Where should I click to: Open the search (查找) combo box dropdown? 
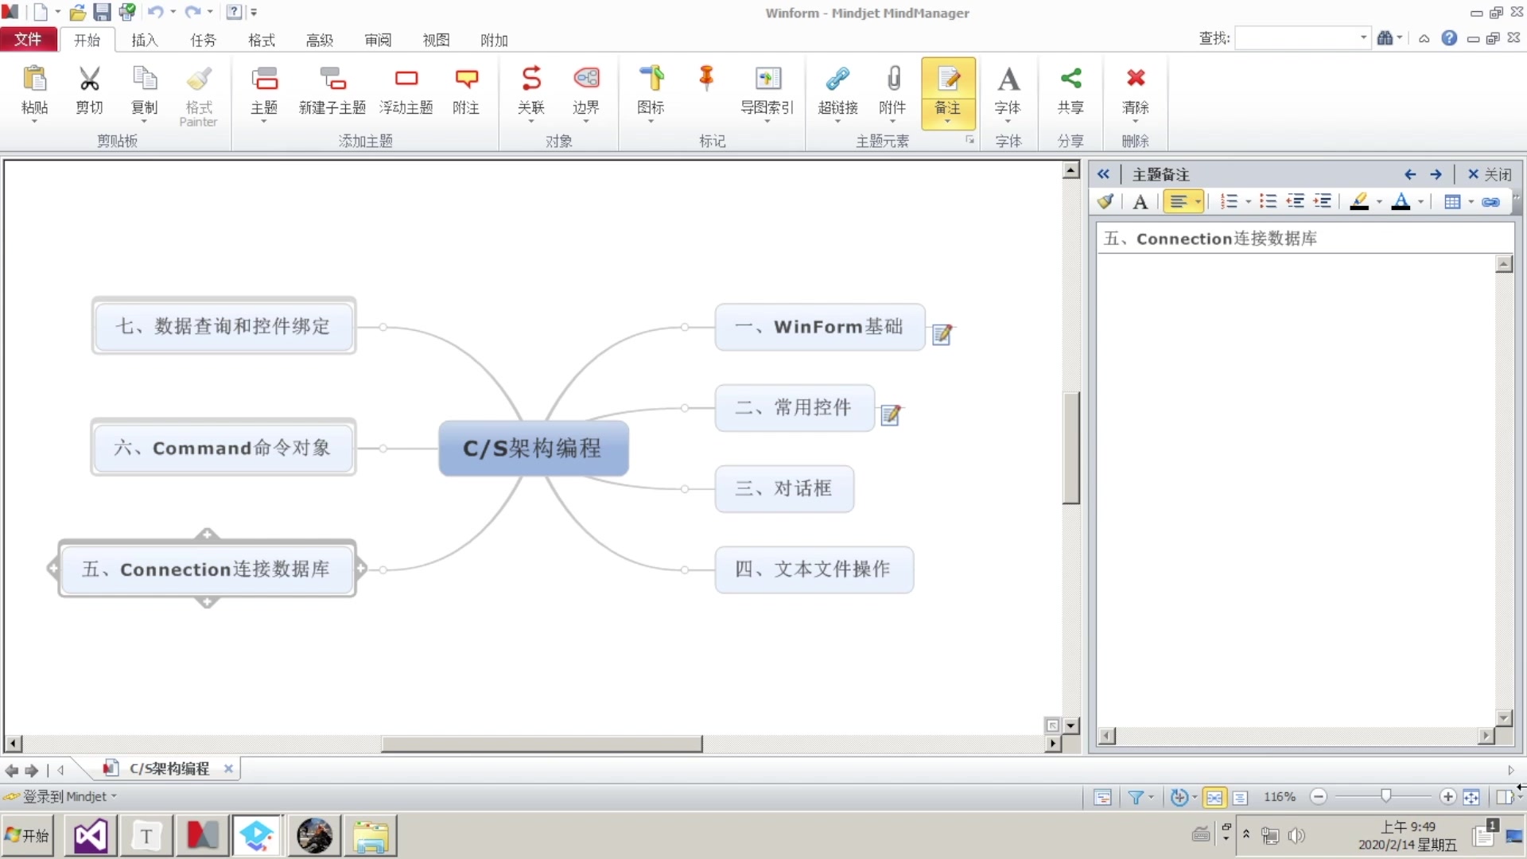click(x=1363, y=37)
